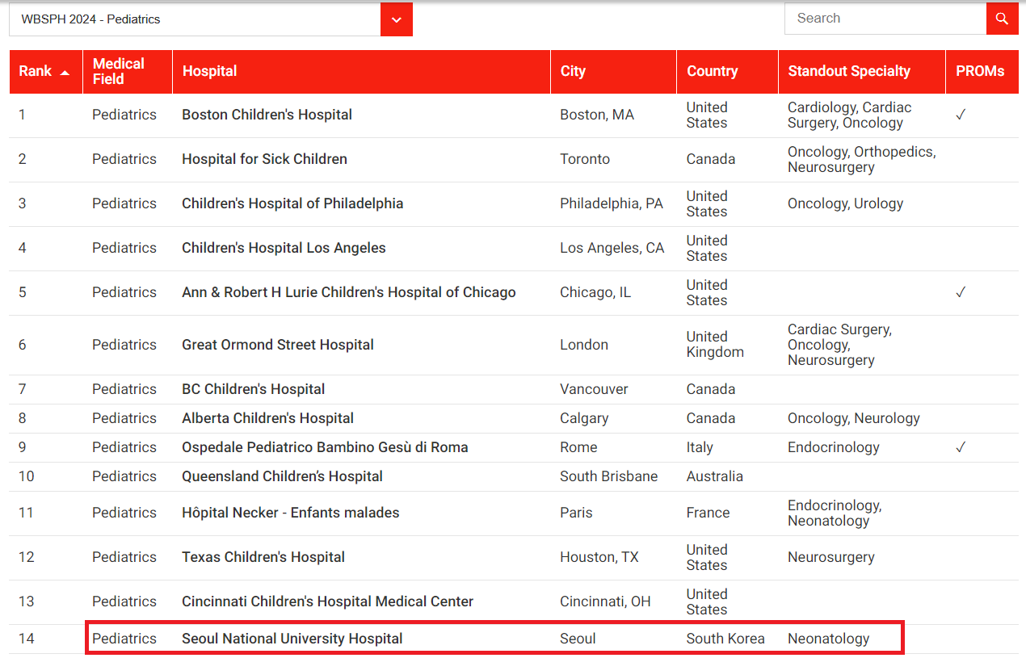Viewport: 1026px width, 658px height.
Task: Click rank number 14 cell
Action: click(27, 639)
